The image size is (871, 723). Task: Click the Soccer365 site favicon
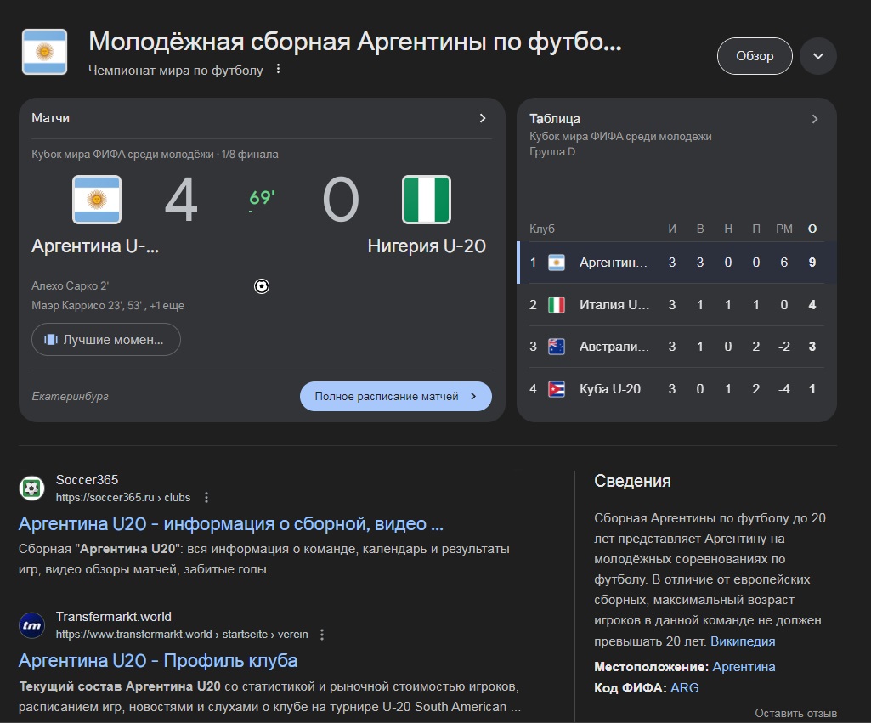pyautogui.click(x=31, y=489)
